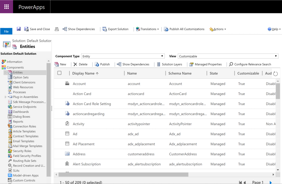Click the horizontal scrollbar under the grid
The image size is (282, 184).
pyautogui.click(x=123, y=175)
